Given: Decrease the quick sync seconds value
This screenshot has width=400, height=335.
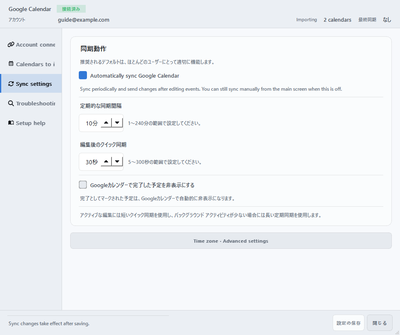Looking at the screenshot, I should pyautogui.click(x=118, y=162).
